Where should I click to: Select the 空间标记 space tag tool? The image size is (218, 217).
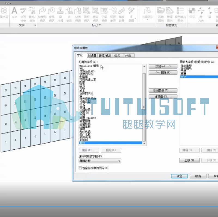104,14
